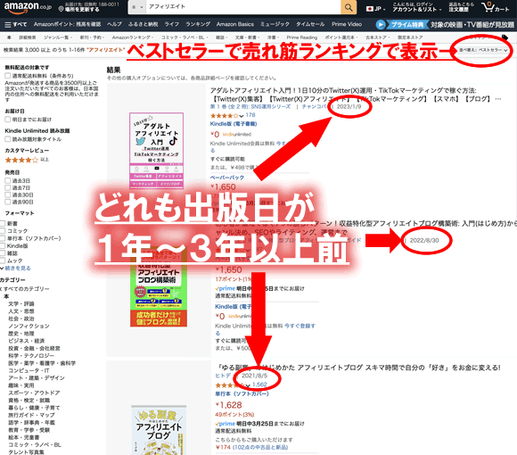Open the コンピュータ・IT category link
Image resolution: width=517 pixels, height=455 pixels.
click(x=28, y=370)
